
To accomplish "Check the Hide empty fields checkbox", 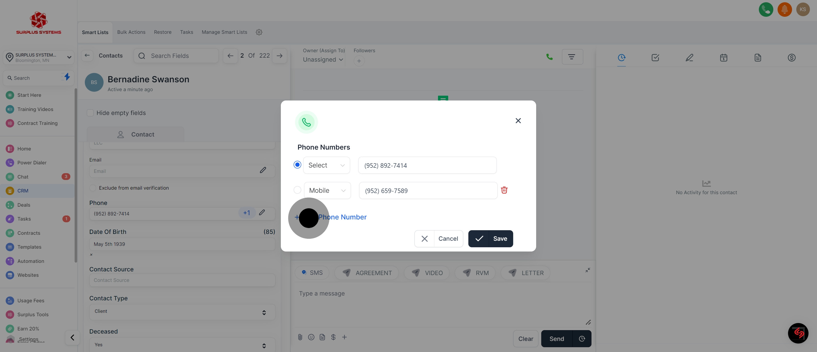I will coord(90,113).
